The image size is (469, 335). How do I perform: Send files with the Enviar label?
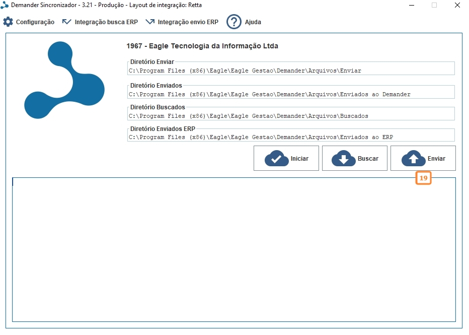click(436, 158)
